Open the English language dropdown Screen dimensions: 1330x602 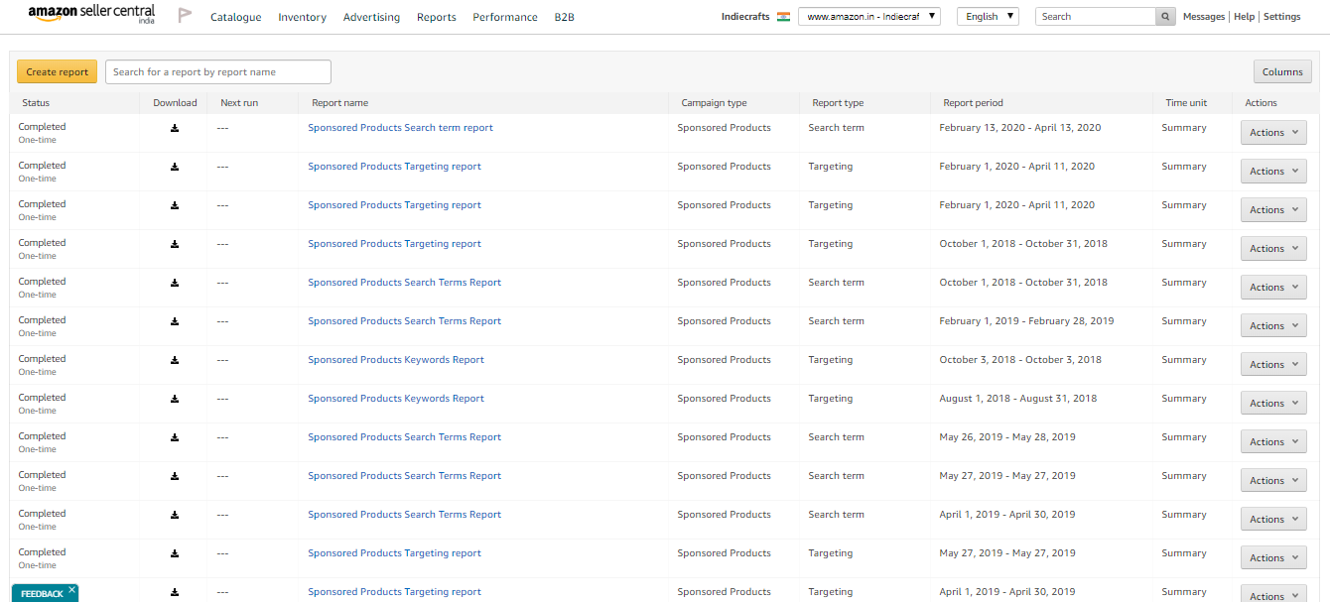[988, 17]
